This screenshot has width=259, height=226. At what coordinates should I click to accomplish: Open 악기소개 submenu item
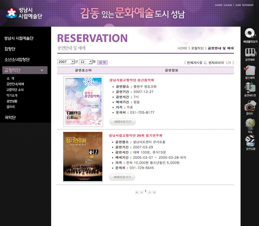[12, 95]
